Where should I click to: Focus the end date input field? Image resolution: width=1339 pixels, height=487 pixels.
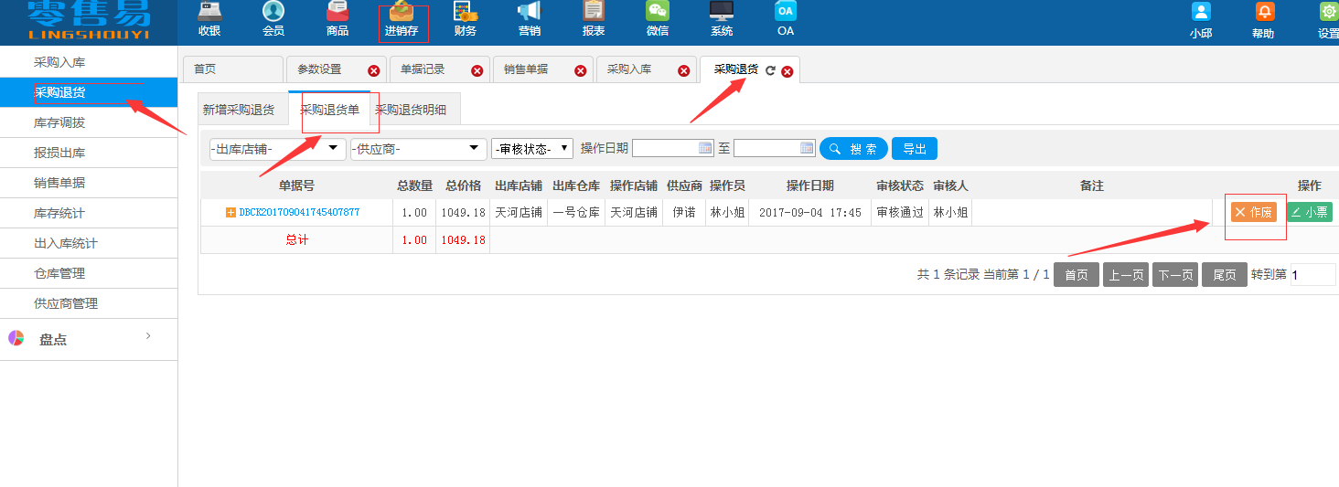pos(774,148)
